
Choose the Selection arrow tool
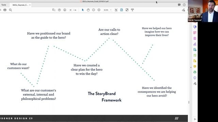83,10
